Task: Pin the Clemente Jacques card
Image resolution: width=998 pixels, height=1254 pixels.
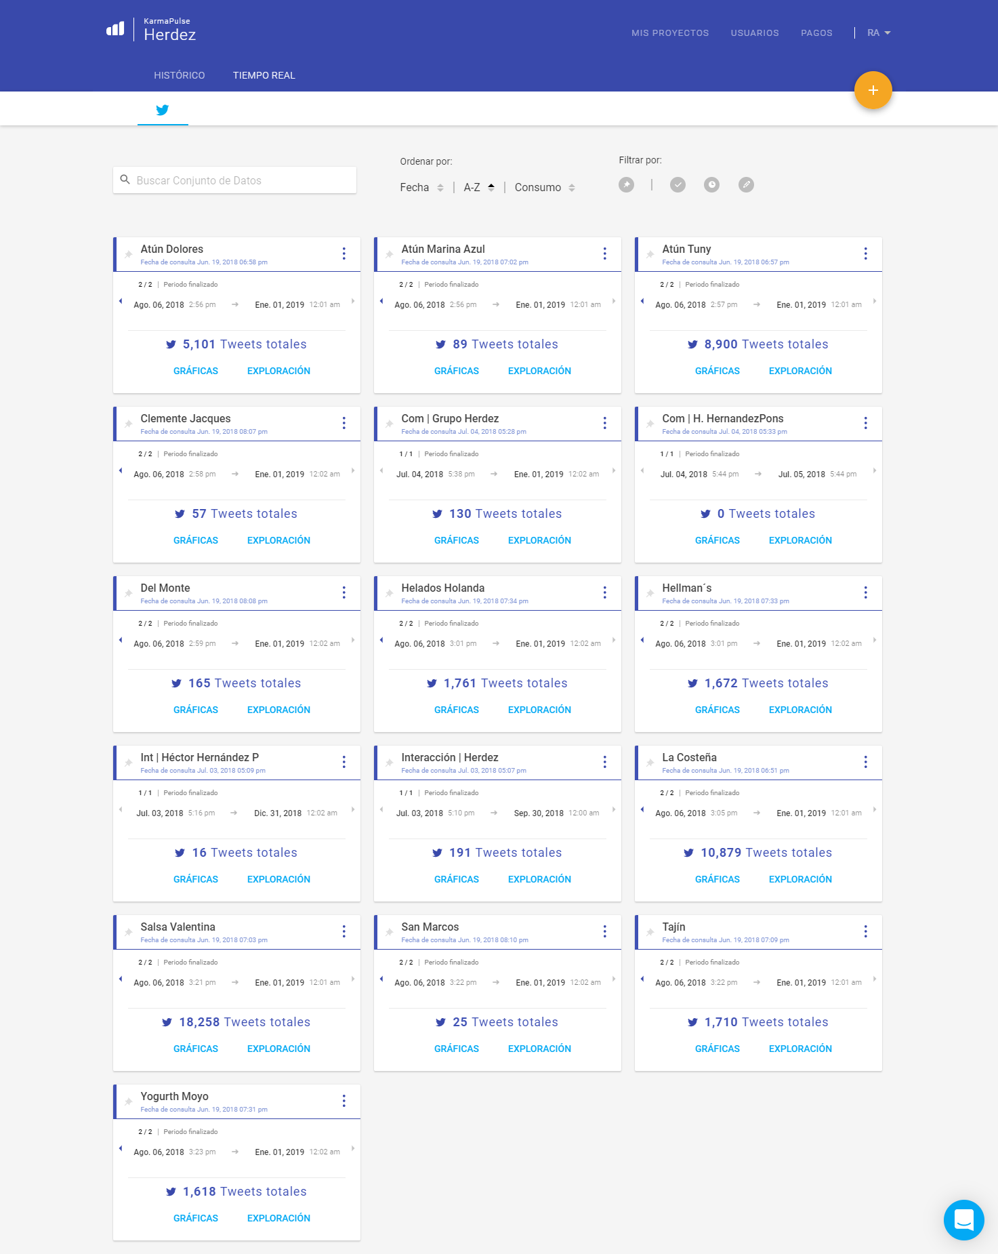Action: point(129,424)
